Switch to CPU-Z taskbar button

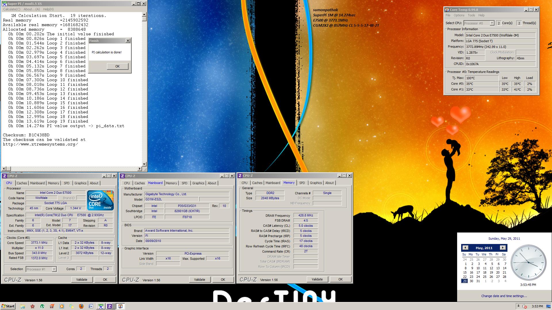pos(110,306)
